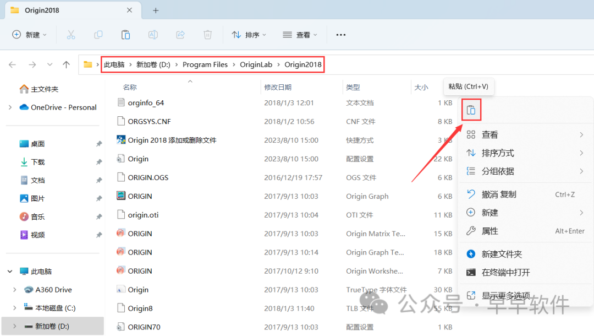594x336 pixels.
Task: Click the Cut scissors icon in toolbar
Action: click(71, 35)
